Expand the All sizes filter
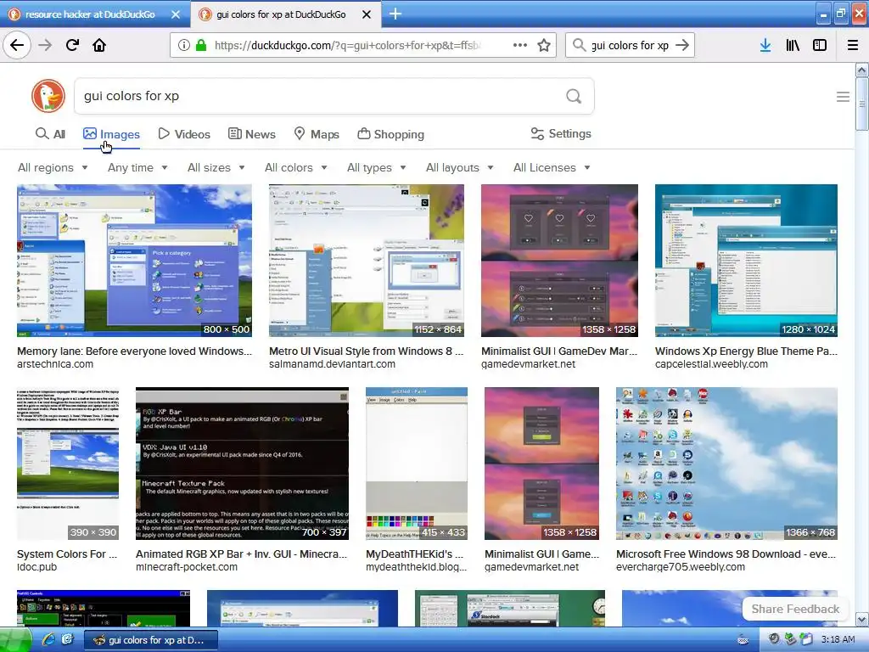869x652 pixels. [x=216, y=167]
